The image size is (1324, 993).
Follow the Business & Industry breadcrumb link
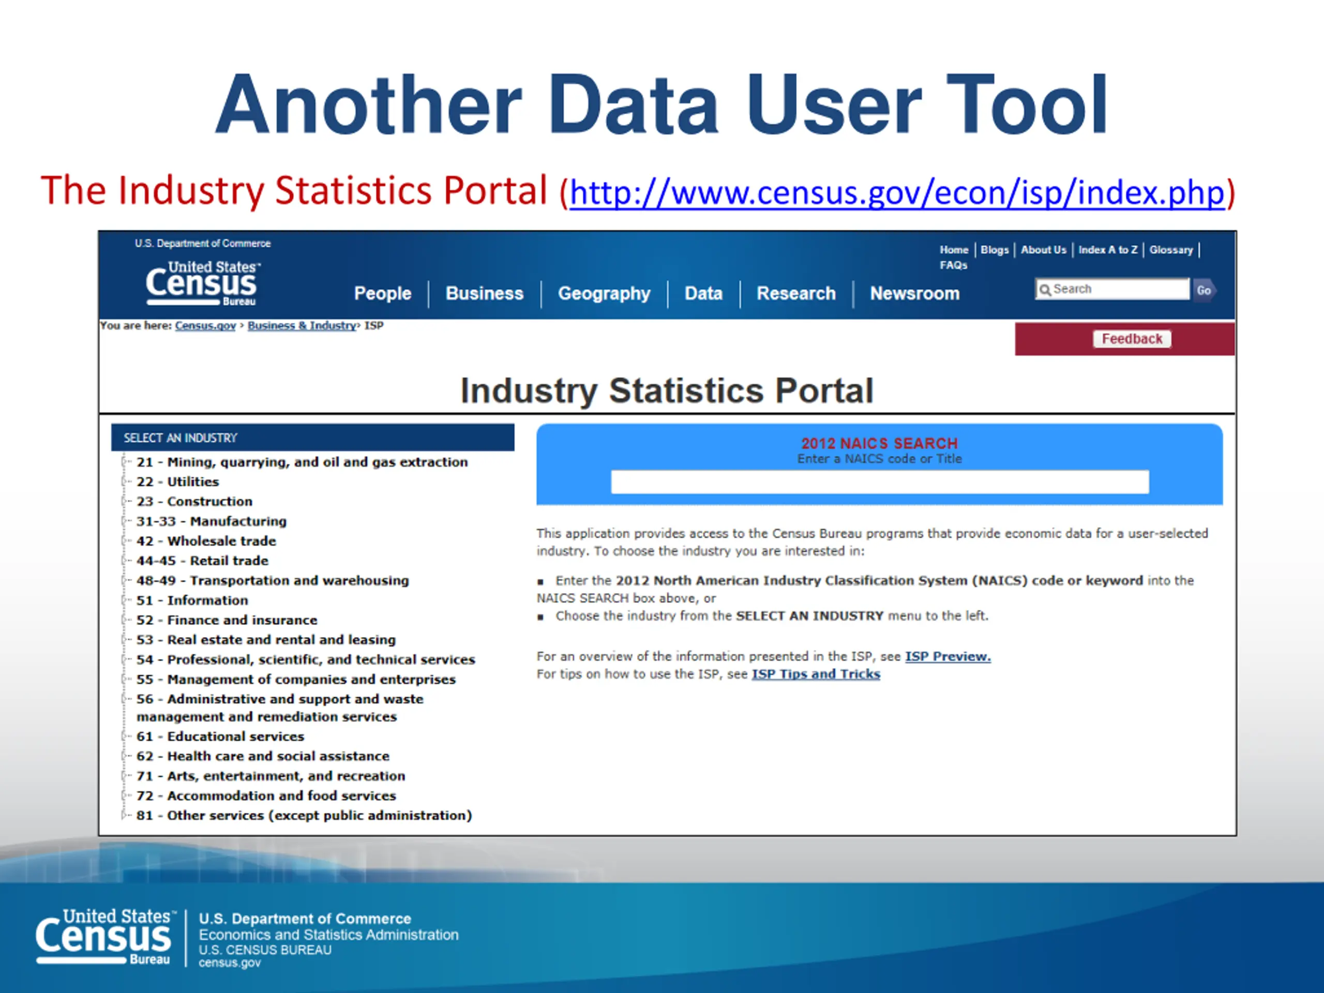(302, 326)
